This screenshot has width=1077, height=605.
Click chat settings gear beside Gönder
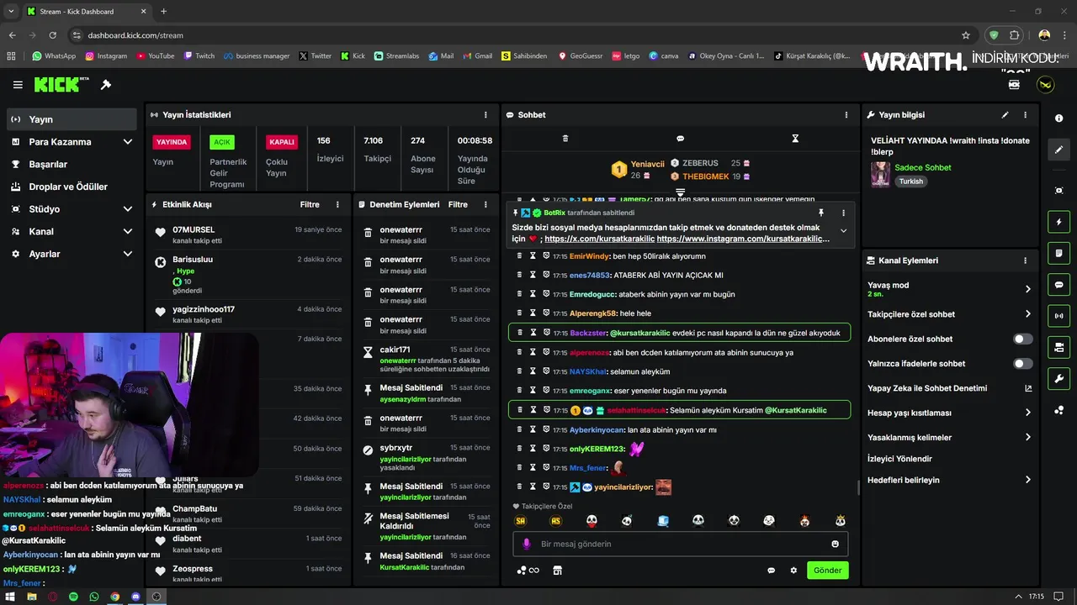tap(793, 570)
